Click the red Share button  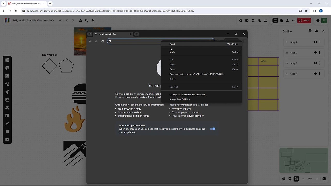point(304,20)
